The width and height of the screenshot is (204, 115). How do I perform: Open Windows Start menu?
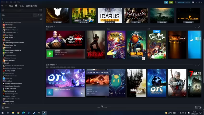coord(2,113)
